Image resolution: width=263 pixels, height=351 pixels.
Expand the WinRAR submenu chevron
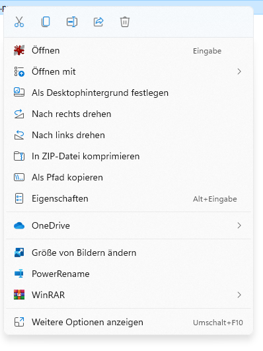239,295
